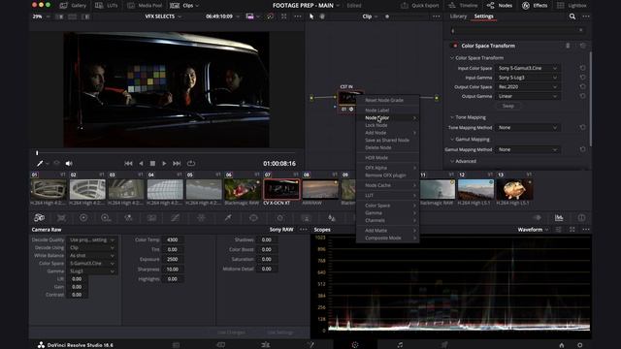The width and height of the screenshot is (621, 349).
Task: Toggle the Color Space Transform effect on/off
Action: [455, 46]
